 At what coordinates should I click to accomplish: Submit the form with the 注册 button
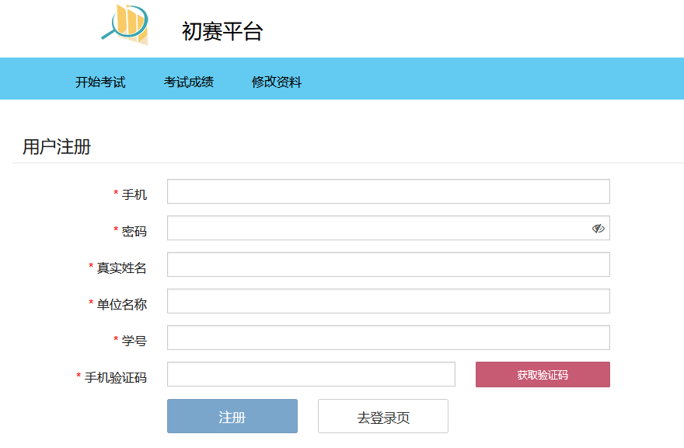tap(232, 416)
